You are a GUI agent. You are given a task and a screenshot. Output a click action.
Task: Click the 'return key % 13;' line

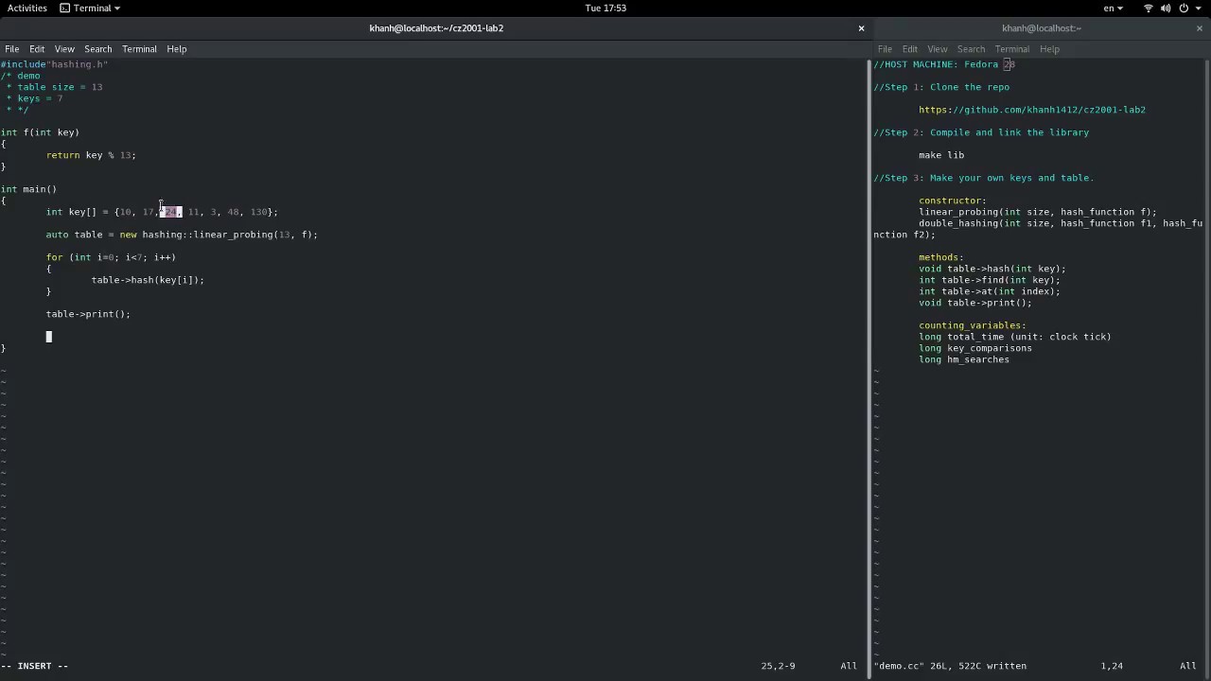pyautogui.click(x=91, y=155)
